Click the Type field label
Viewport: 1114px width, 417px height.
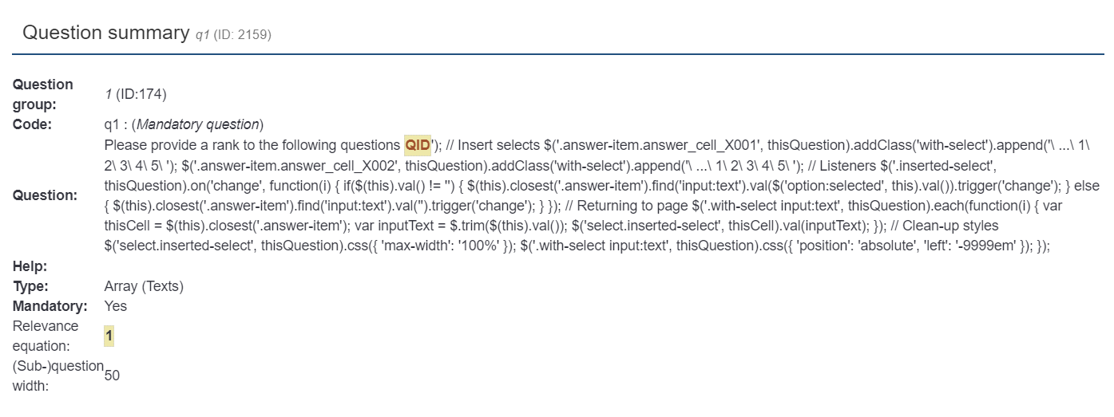point(31,286)
